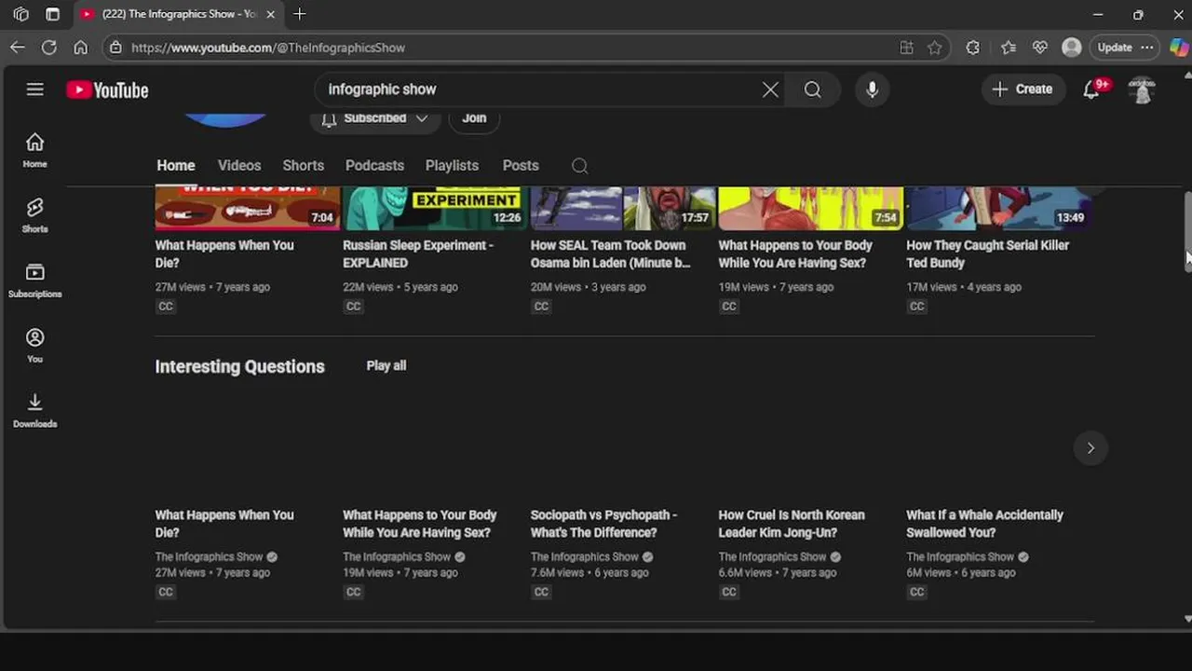Open thumbnail with 7:54 duration
The image size is (1192, 671).
coord(810,209)
